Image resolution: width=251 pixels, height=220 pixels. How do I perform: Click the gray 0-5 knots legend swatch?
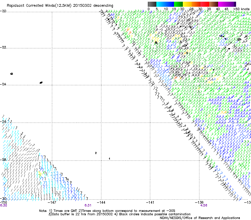click(152, 4)
